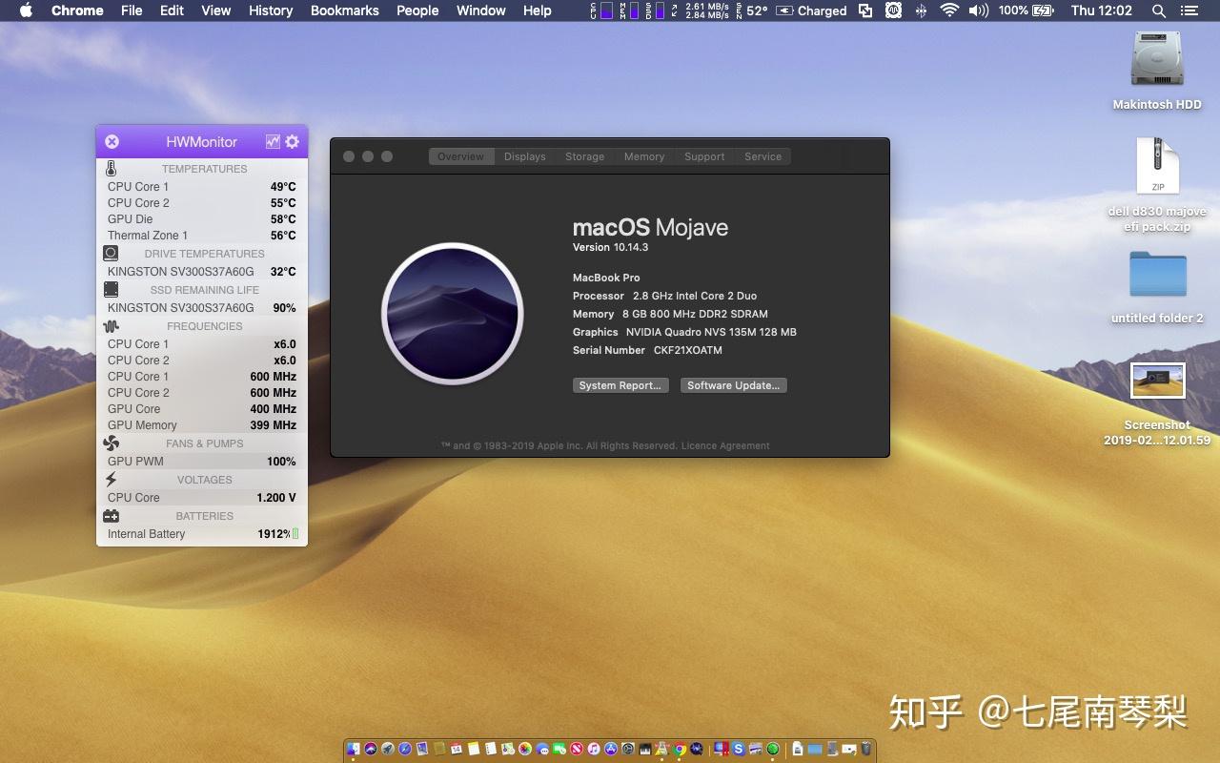Click KINGSTON SV300S37A60G 32°C drive temperature row
This screenshot has width=1220, height=763.
[202, 272]
